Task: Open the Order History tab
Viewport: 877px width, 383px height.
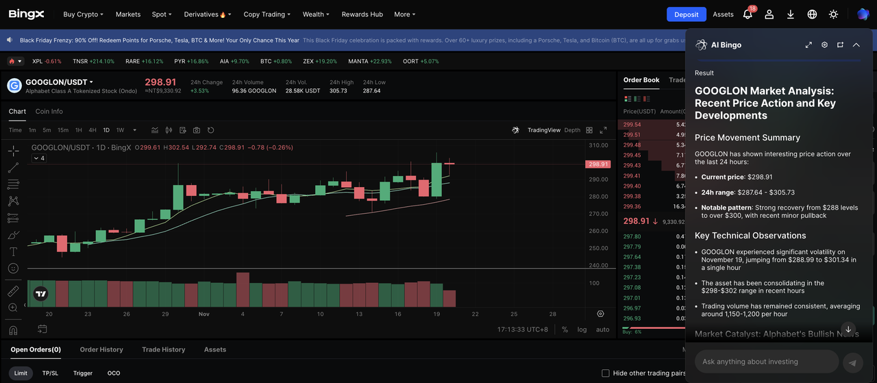Action: pyautogui.click(x=101, y=349)
